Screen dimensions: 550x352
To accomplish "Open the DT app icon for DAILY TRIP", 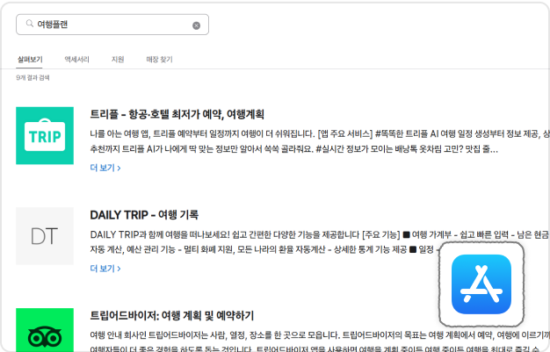I will click(x=45, y=236).
